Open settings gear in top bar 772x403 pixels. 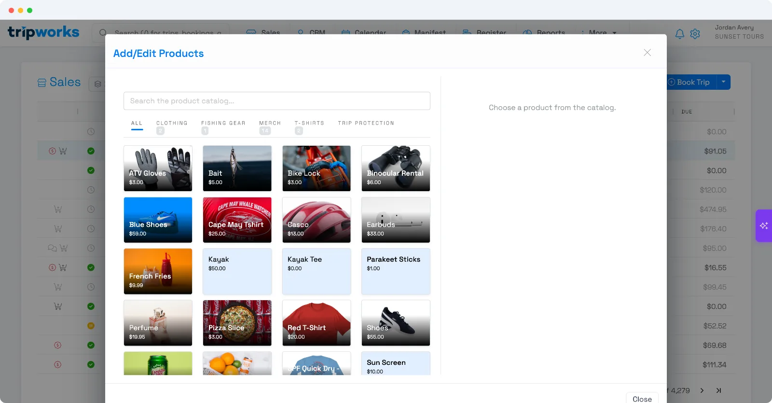(x=695, y=34)
